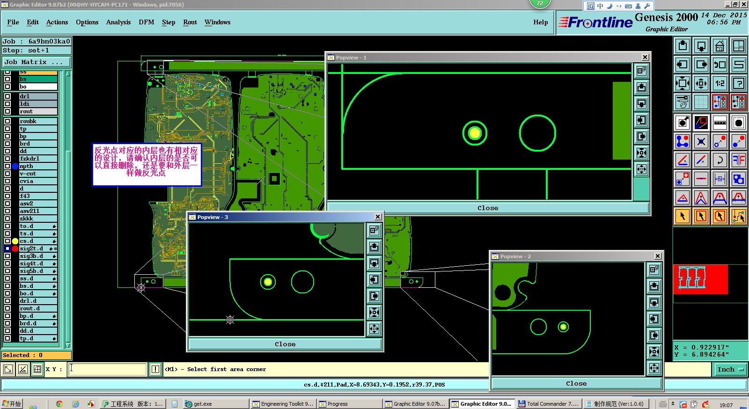Open Total Commander from the taskbar
The height and width of the screenshot is (409, 749).
coord(549,404)
